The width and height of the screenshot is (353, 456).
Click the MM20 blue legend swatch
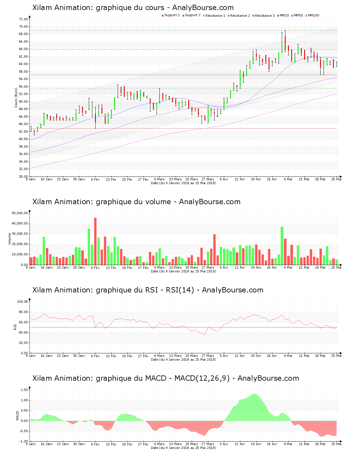[x=278, y=16]
